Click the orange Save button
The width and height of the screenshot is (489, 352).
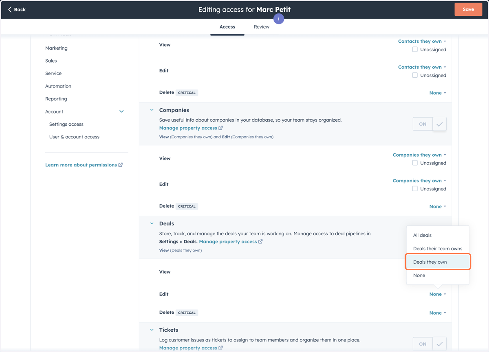coord(468,9)
